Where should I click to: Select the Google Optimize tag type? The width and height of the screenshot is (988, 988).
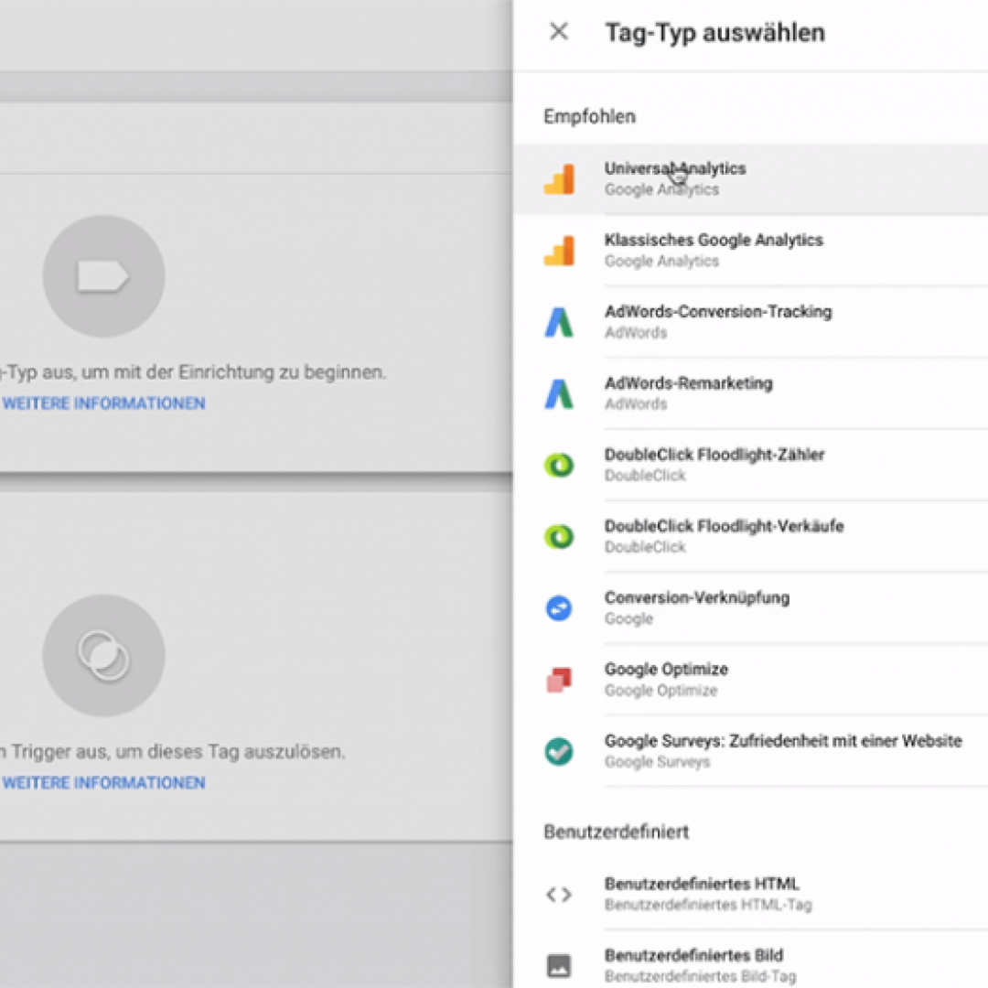pos(750,680)
